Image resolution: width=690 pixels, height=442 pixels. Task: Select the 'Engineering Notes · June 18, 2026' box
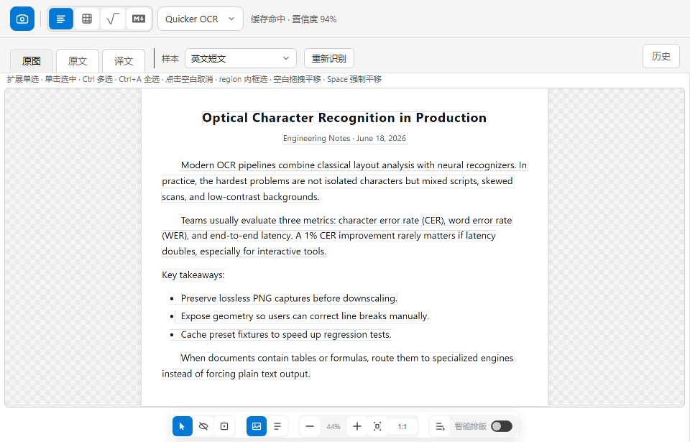(x=344, y=138)
